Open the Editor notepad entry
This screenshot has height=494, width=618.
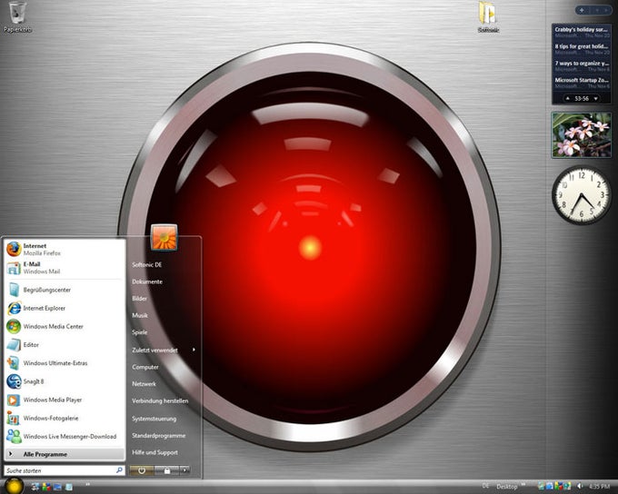64,345
